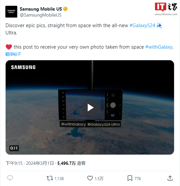Screen dimensions: 180x186
Task: Click the Samsung Mobile US display name
Action: [x=41, y=9]
